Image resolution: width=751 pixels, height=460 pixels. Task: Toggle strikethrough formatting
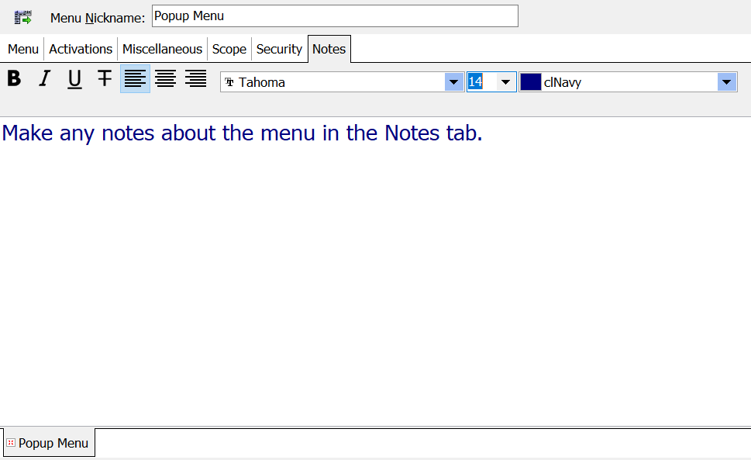(x=105, y=79)
